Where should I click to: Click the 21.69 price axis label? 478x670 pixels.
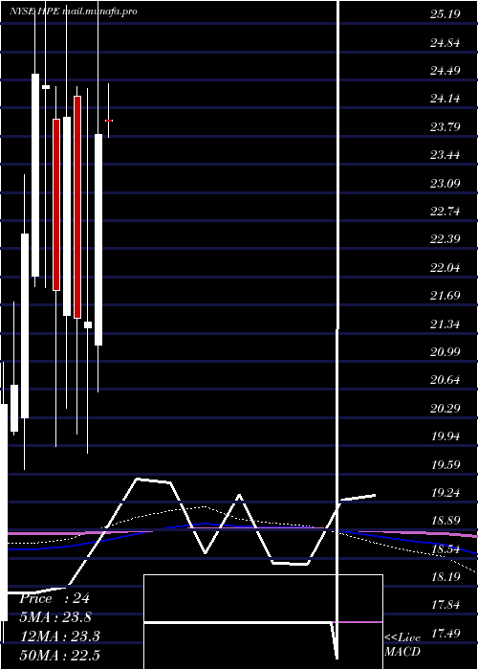click(445, 296)
